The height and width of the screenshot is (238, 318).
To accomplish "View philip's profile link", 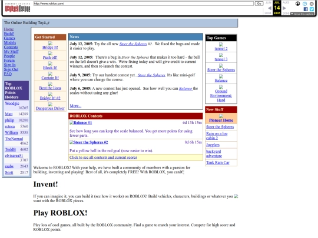I will [9, 120].
